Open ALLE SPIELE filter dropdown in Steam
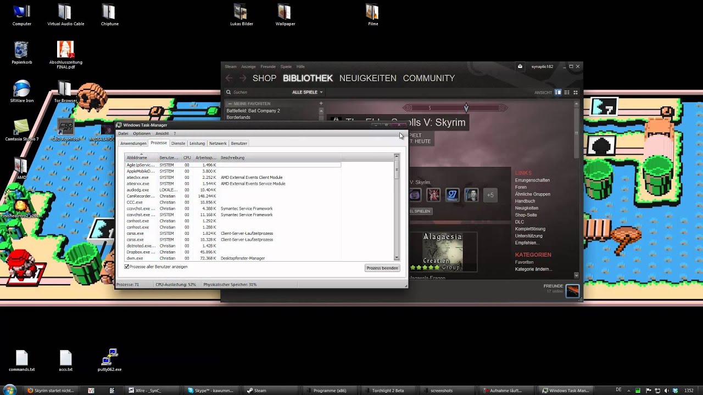703x395 pixels. (x=308, y=92)
